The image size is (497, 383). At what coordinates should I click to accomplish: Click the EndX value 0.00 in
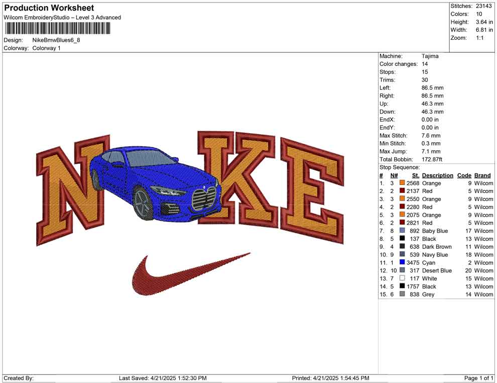click(430, 119)
